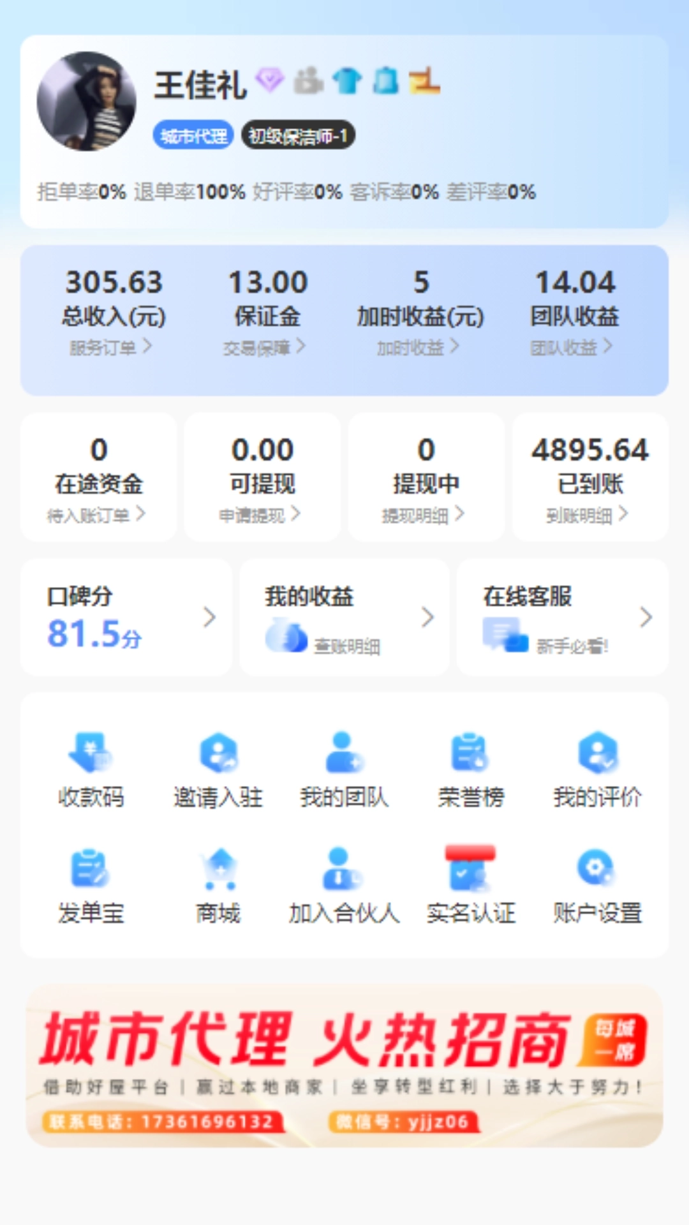Tap the 邀请入驻 invite icon

click(218, 753)
